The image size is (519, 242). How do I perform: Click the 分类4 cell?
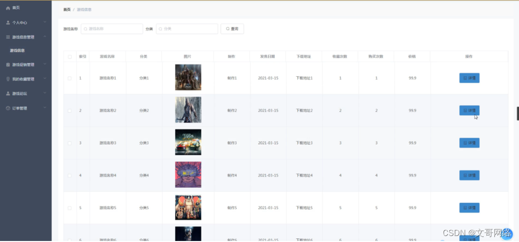pos(144,175)
